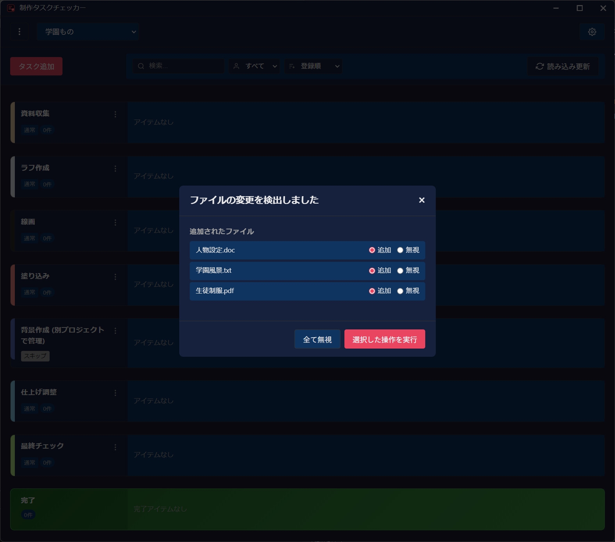
Task: Select 無視 for 学園風景.txt
Action: pos(400,270)
